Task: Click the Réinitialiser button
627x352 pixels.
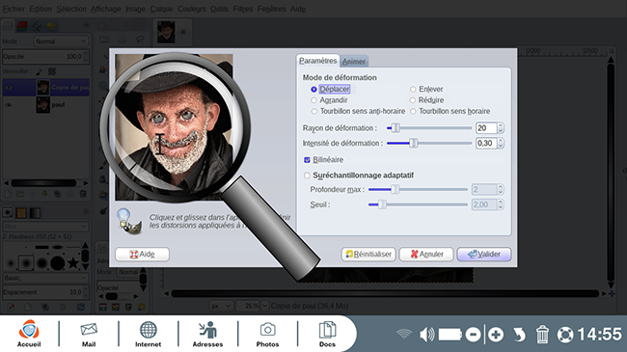Action: 368,254
